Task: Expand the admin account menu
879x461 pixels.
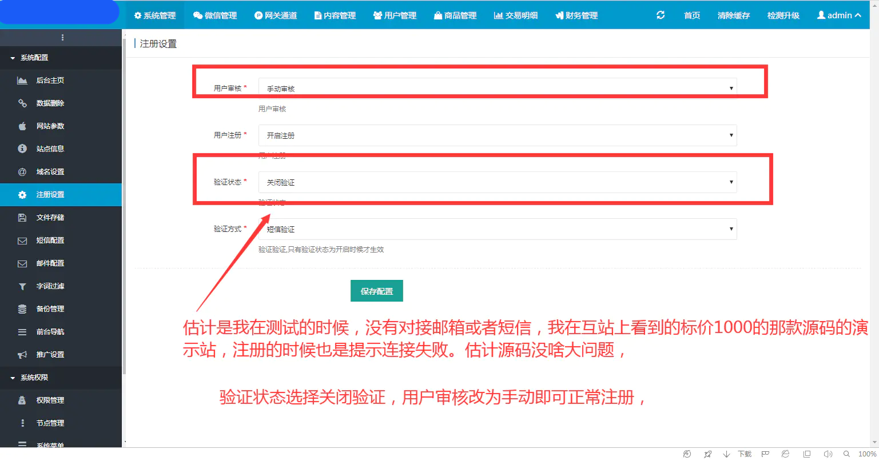Action: 838,15
